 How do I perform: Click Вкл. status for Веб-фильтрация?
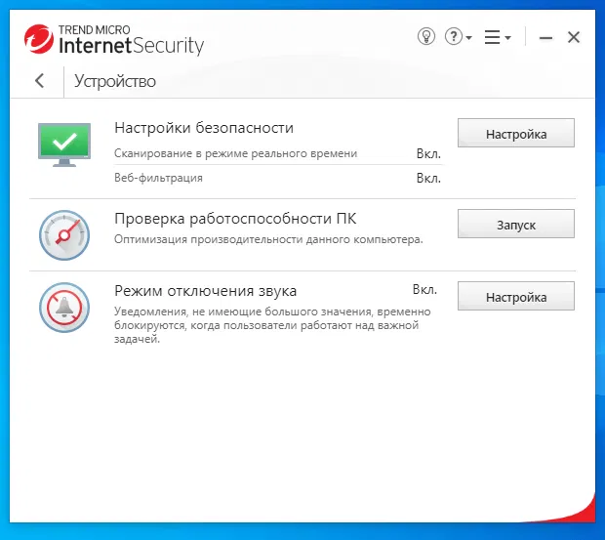[x=428, y=178]
